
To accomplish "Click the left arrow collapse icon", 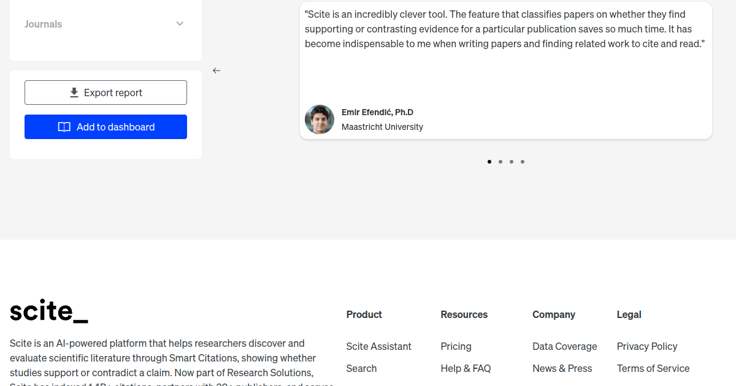I will 217,70.
